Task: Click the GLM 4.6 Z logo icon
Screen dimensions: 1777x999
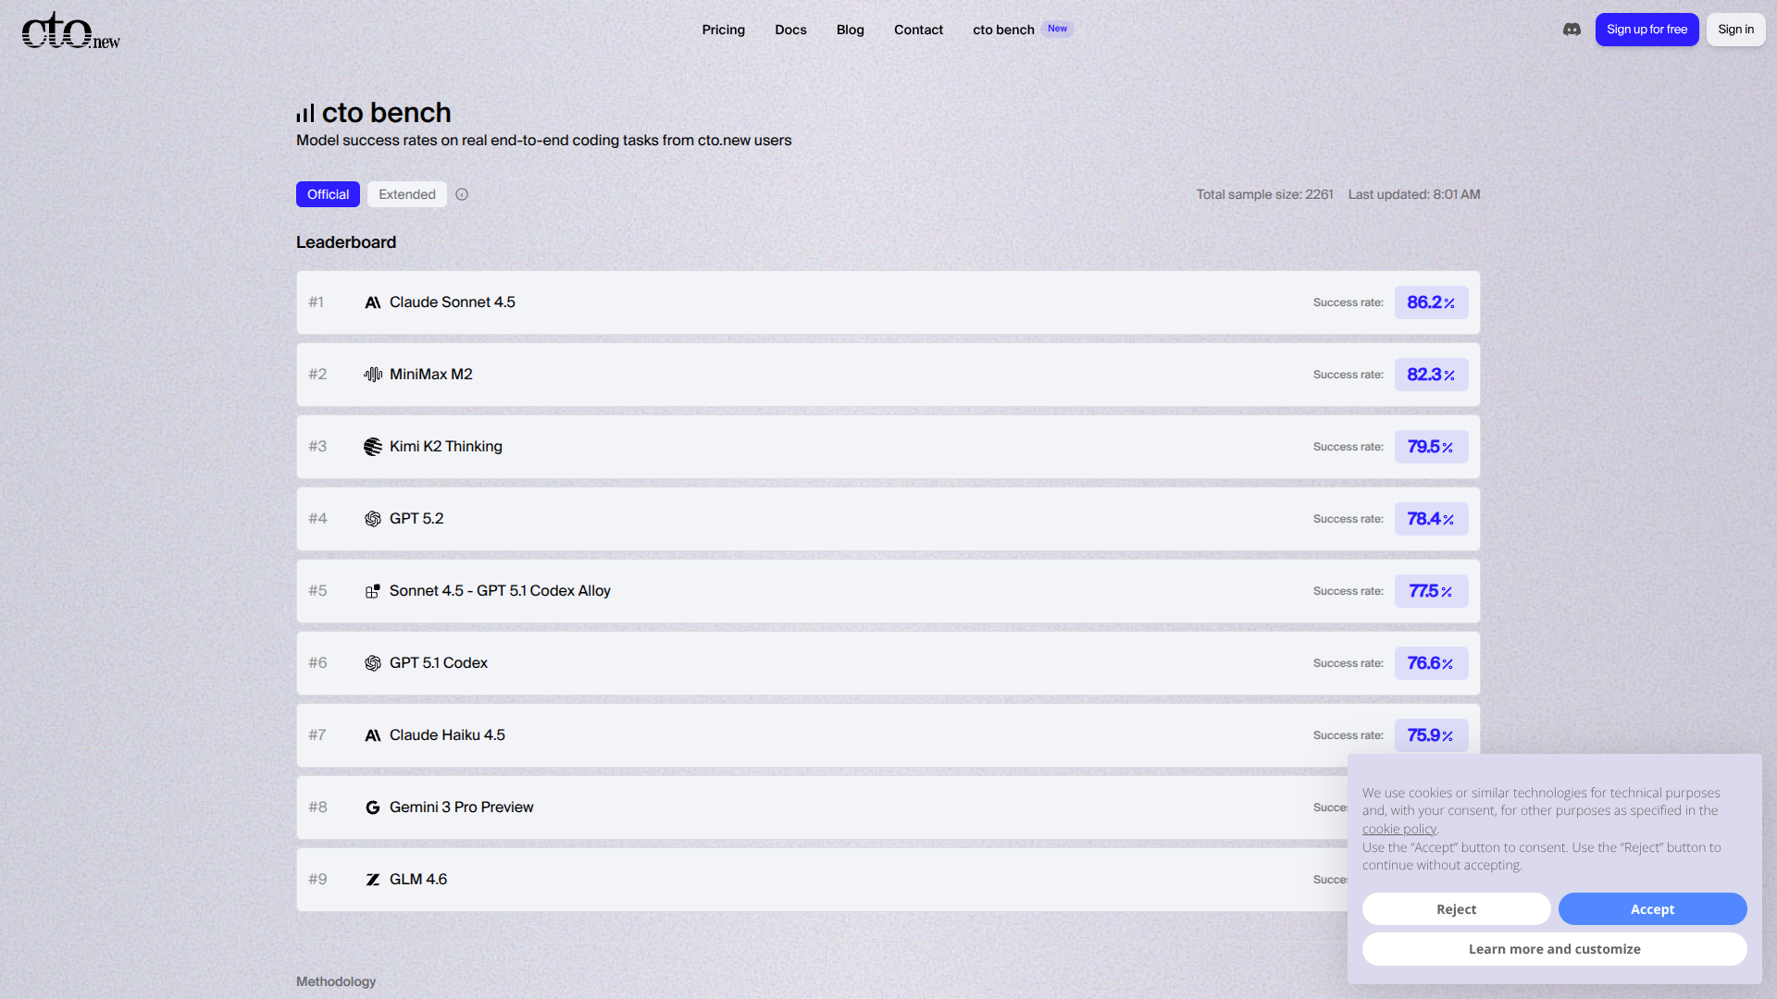Action: coord(373,880)
